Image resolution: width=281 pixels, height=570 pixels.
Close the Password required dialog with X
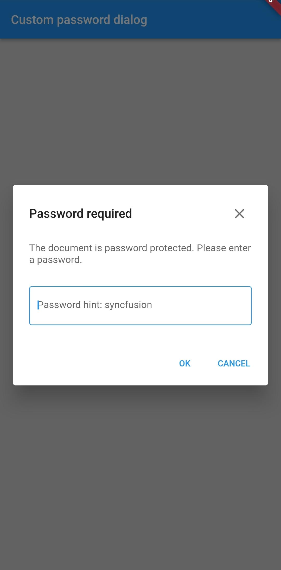(x=239, y=213)
